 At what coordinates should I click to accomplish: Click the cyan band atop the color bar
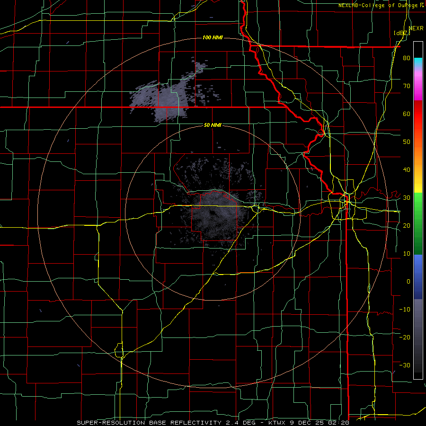click(418, 62)
